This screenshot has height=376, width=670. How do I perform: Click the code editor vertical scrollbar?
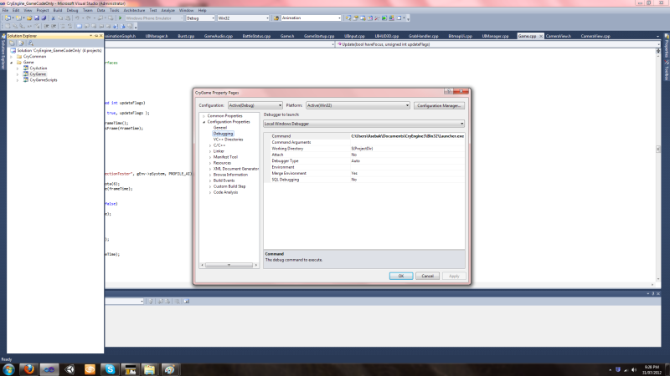[x=658, y=166]
